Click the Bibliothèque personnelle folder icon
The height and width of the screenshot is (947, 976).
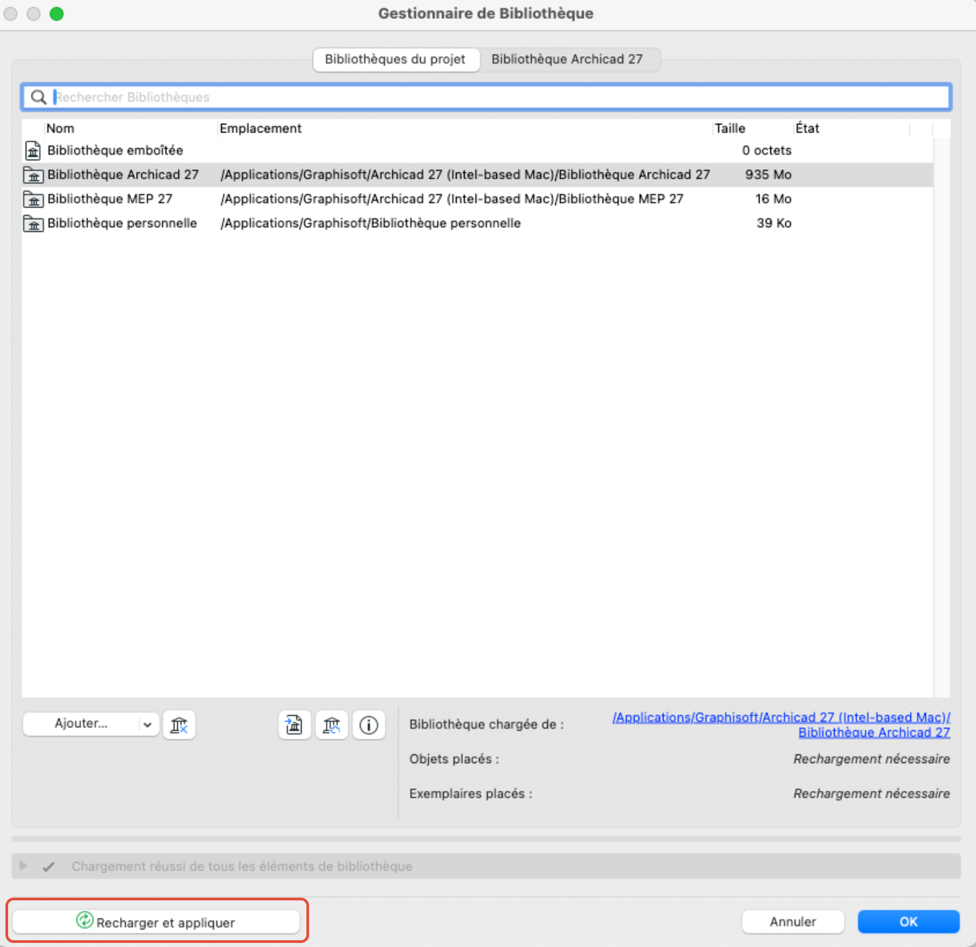[x=33, y=223]
